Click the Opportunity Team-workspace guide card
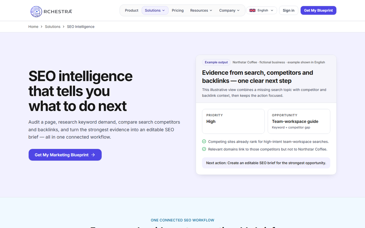365x228 pixels. click(x=299, y=121)
